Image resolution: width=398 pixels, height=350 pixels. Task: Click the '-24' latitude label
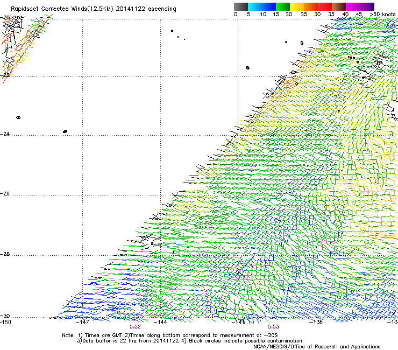(5, 134)
